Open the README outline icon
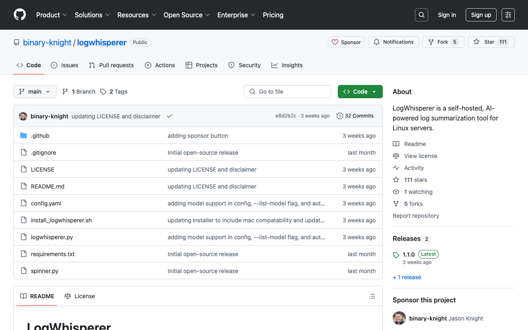The image size is (528, 330). [372, 296]
